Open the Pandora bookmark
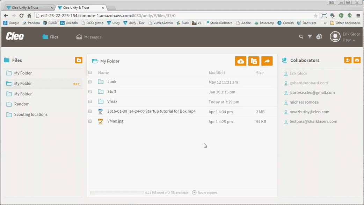Image resolution: width=364 pixels, height=205 pixels. (x=31, y=23)
